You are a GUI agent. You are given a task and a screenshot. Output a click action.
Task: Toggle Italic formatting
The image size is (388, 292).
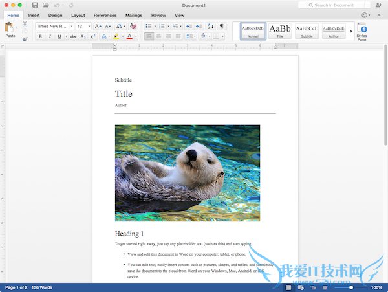pyautogui.click(x=49, y=37)
